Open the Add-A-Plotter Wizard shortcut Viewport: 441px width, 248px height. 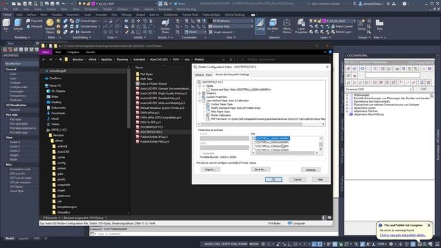point(151,84)
